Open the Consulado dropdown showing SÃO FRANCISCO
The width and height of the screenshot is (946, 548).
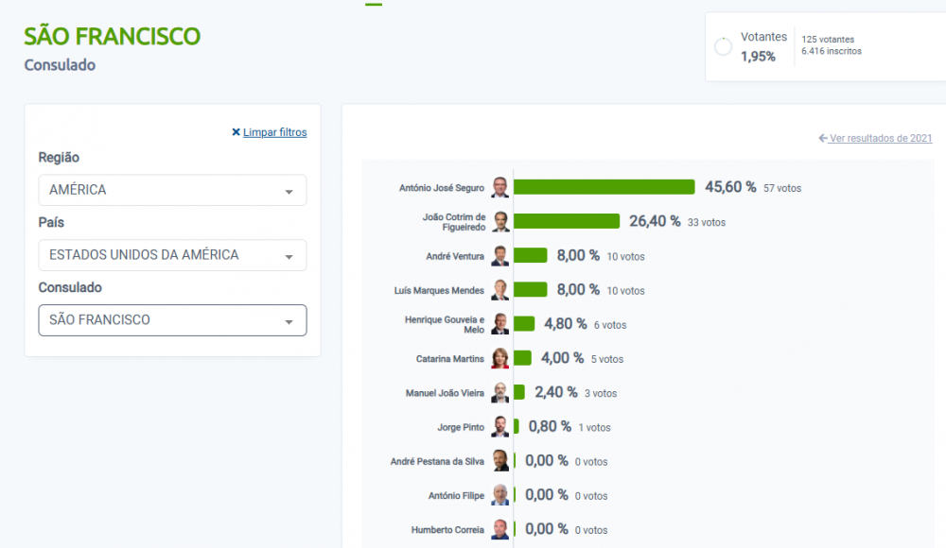(x=172, y=320)
